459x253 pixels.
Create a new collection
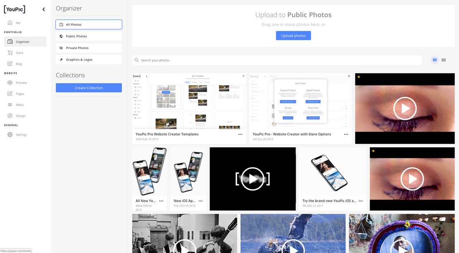pos(88,88)
